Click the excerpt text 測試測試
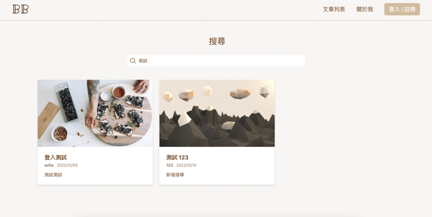The width and height of the screenshot is (432, 217). (x=54, y=175)
